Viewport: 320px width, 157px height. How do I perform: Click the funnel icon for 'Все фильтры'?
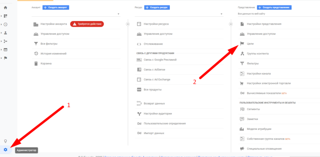(x=36, y=44)
